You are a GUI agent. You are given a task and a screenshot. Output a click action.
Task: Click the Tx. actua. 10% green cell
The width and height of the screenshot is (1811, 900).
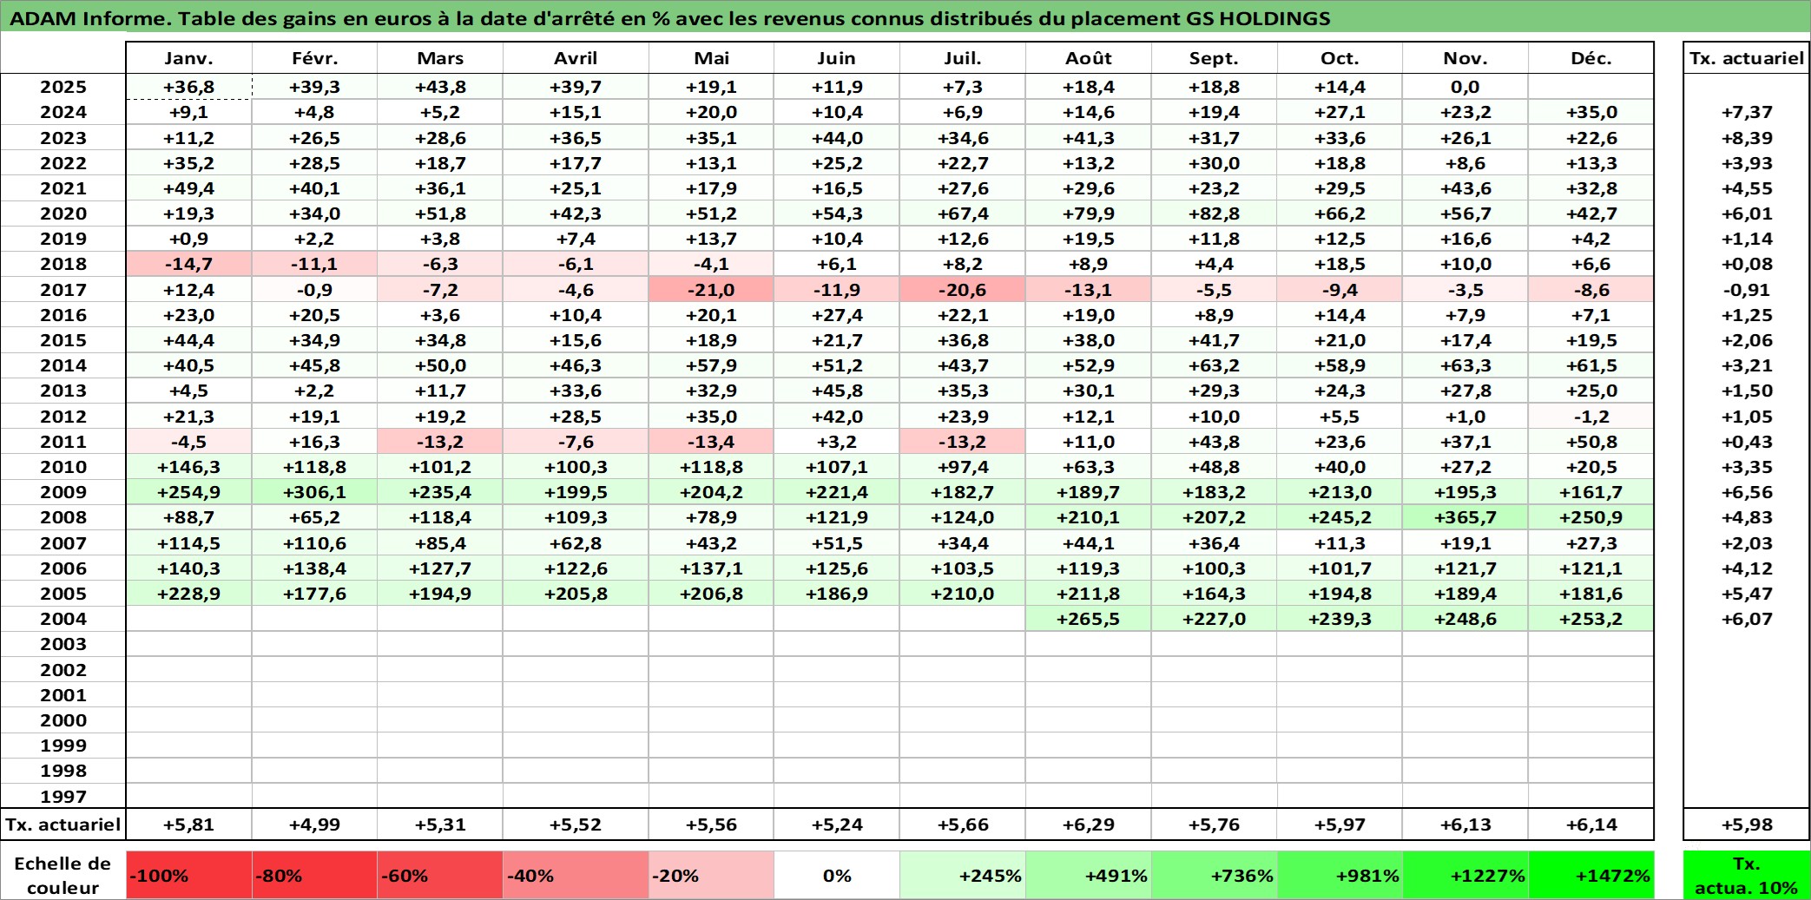pyautogui.click(x=1746, y=875)
